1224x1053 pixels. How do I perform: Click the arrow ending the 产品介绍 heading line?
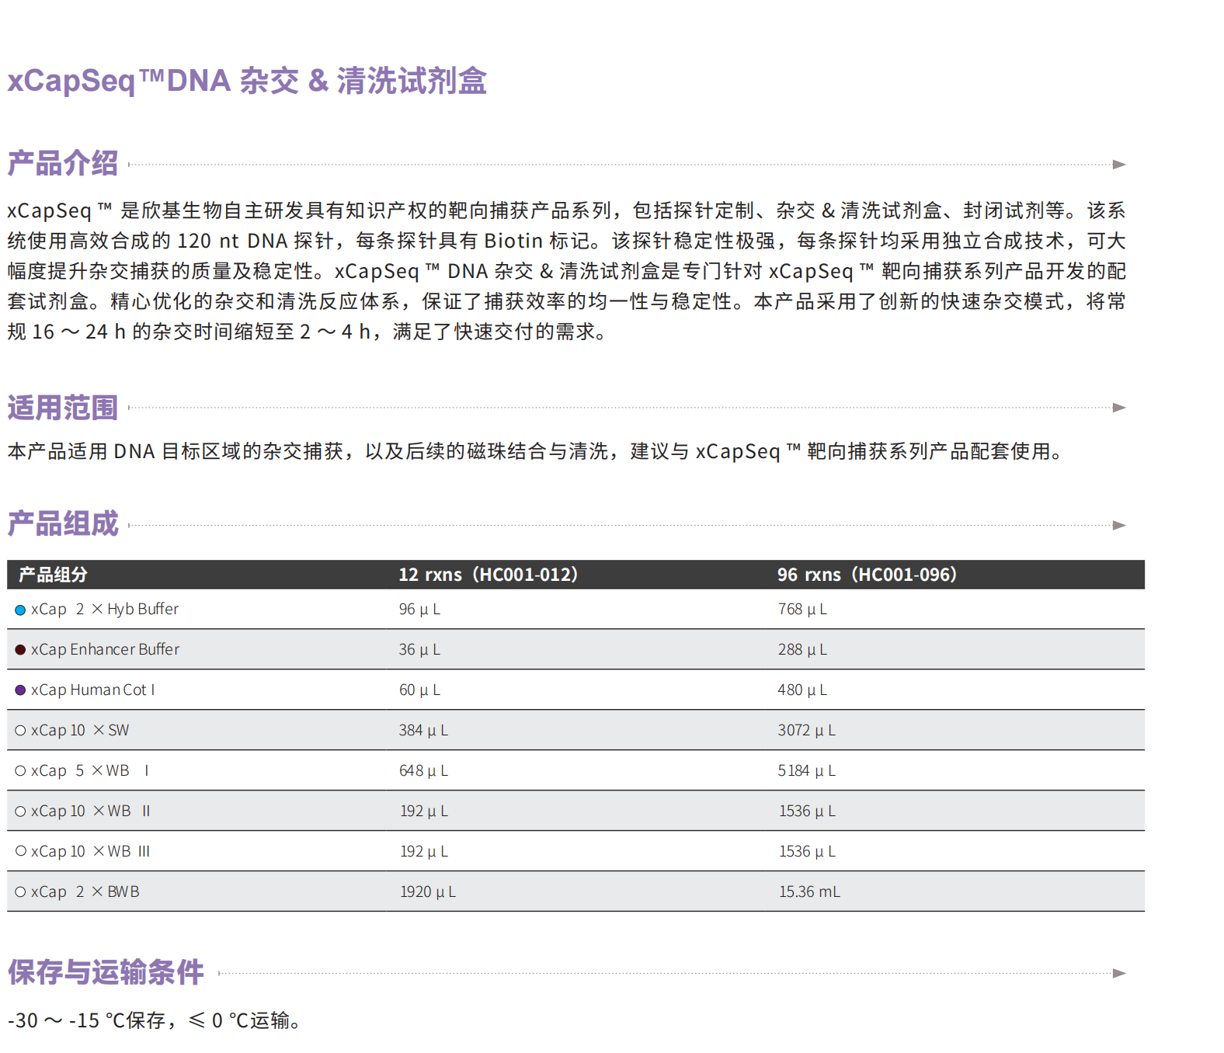tap(1119, 165)
